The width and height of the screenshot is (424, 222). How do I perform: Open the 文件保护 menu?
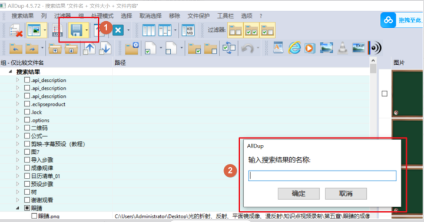[198, 16]
